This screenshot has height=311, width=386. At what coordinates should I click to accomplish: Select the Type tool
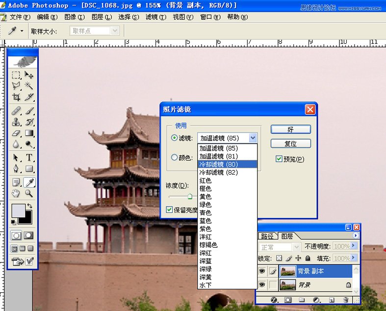pos(29,157)
